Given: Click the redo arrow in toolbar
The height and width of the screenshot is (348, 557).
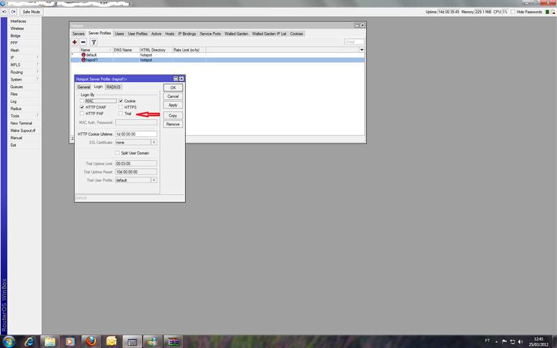Looking at the screenshot, I should tap(13, 12).
